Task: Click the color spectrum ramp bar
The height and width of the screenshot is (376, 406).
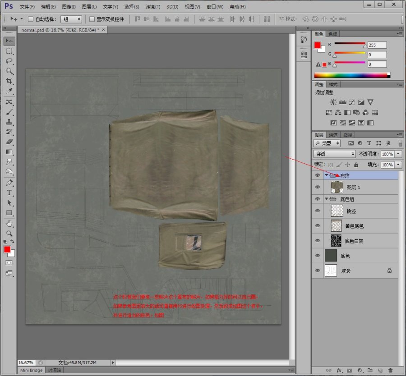Action: pyautogui.click(x=352, y=75)
